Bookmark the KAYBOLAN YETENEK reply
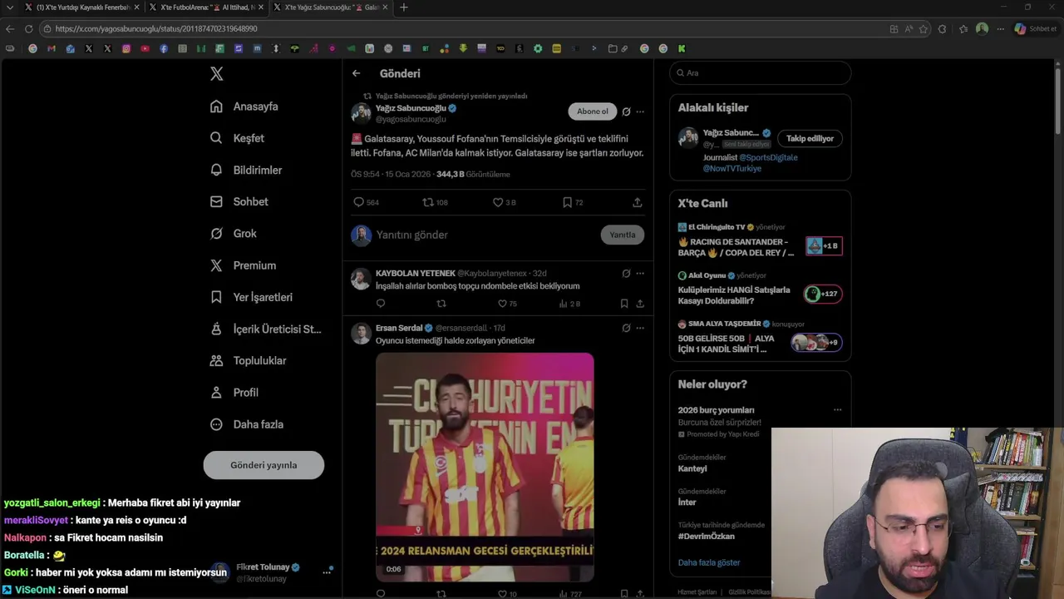 coord(624,304)
